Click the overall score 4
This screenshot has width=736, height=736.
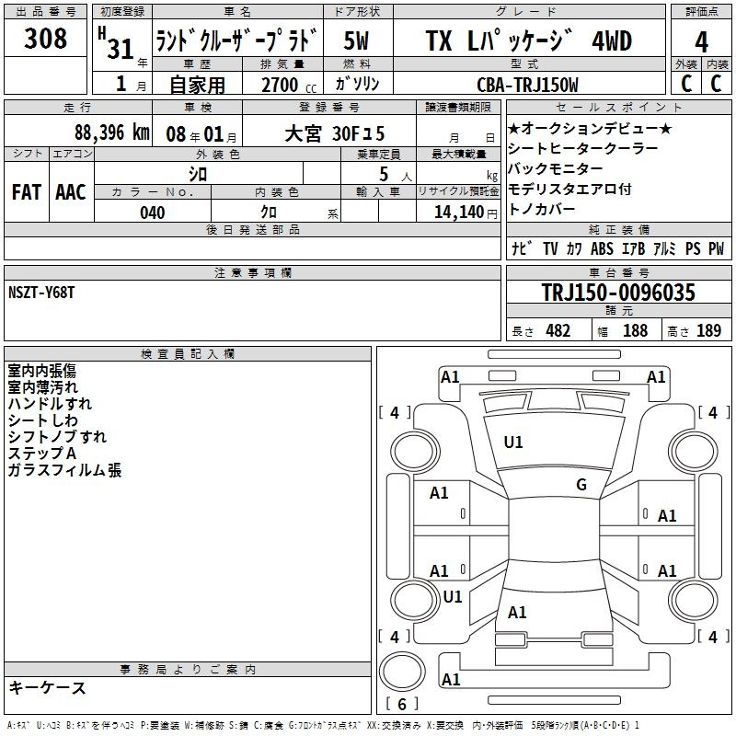tap(701, 42)
